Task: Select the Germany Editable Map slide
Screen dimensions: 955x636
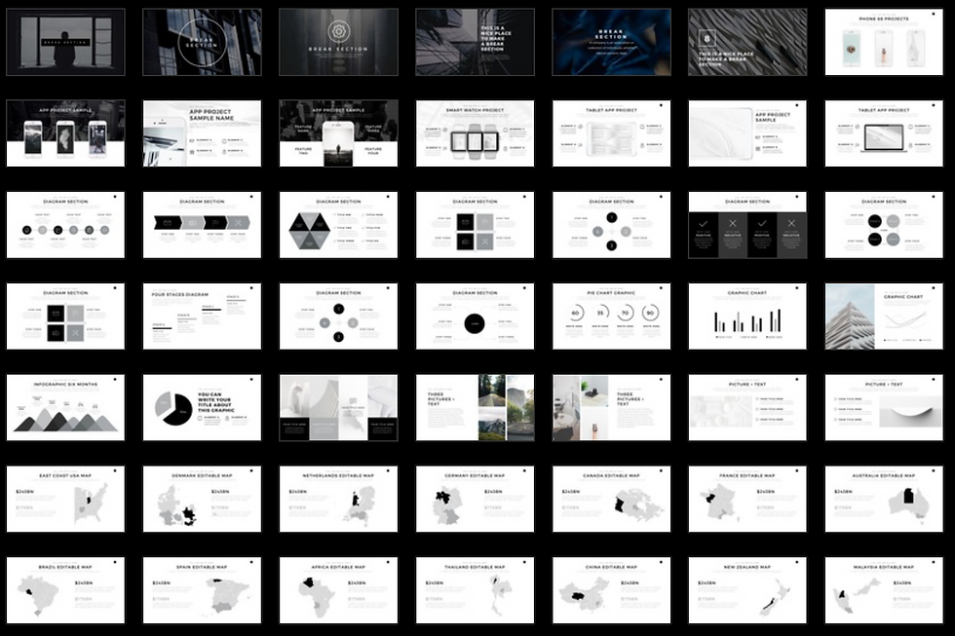Action: click(476, 499)
